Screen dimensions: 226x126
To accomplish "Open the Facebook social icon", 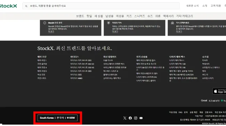I will click(x=130, y=118).
